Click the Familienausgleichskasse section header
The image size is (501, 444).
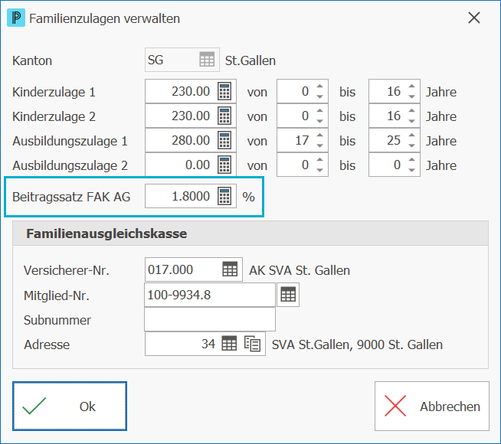[250, 233]
